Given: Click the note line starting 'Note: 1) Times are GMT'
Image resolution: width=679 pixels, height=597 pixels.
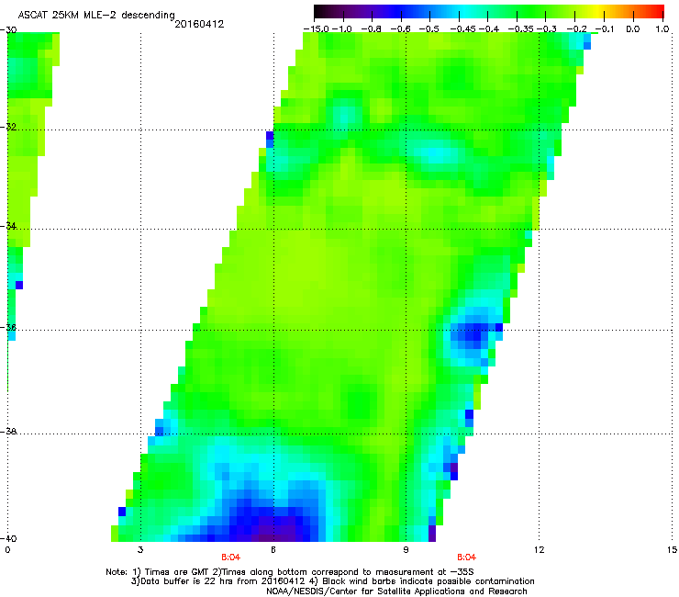Looking at the screenshot, I should click(x=290, y=572).
